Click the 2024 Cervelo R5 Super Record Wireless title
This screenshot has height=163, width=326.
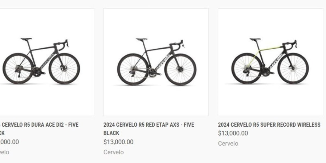[269, 125]
